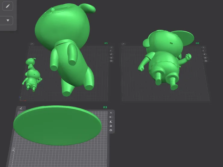Remove plate 03 with its X icon
This screenshot has width=223, height=167.
(x=111, y=113)
